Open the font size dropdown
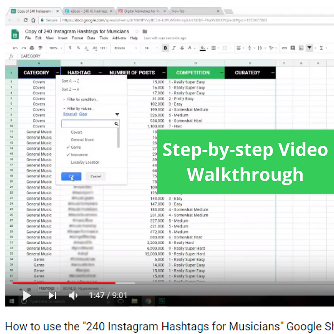This screenshot has width=334, height=334. [x=151, y=48]
